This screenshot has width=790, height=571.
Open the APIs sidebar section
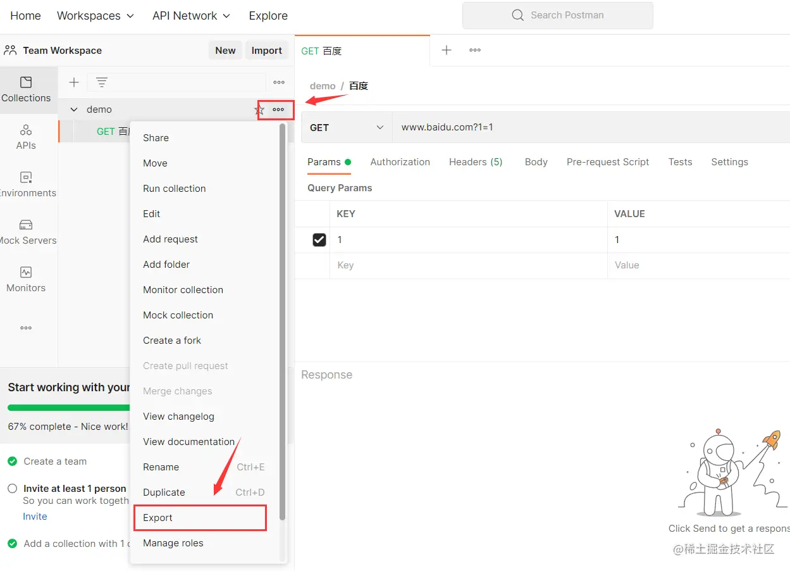tap(26, 137)
